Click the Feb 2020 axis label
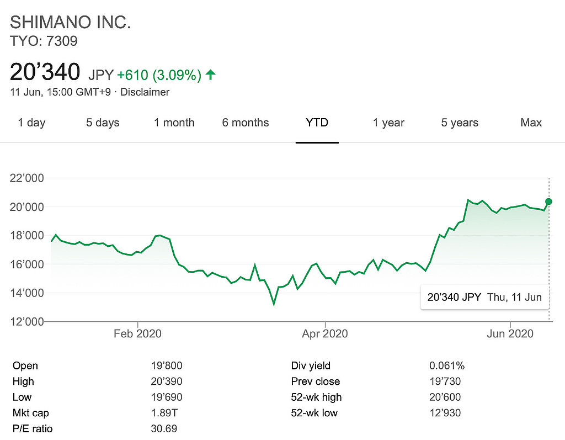565x440 pixels. 137,334
